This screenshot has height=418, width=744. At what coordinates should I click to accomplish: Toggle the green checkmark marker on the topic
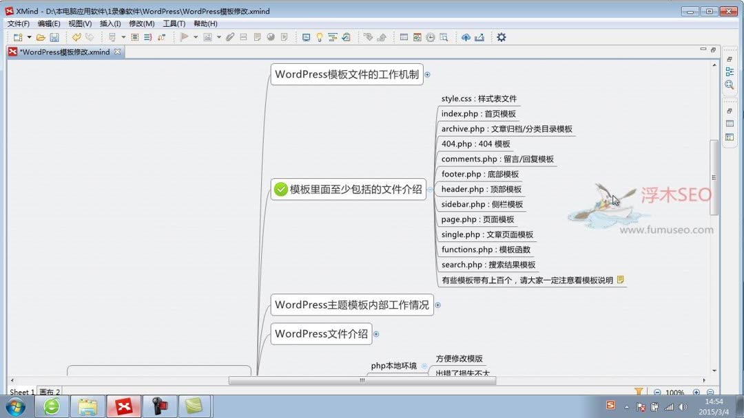[280, 188]
